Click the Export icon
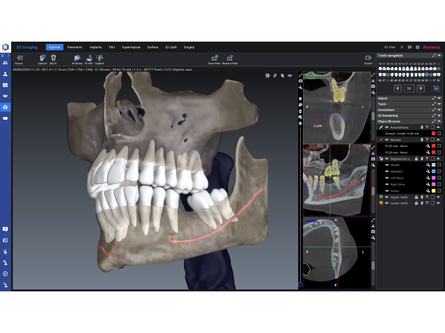 click(368, 58)
